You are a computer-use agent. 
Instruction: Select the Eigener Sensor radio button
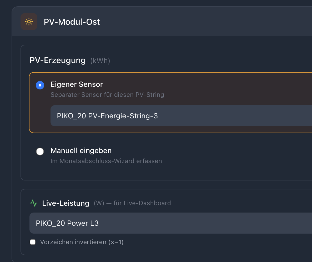(x=40, y=85)
